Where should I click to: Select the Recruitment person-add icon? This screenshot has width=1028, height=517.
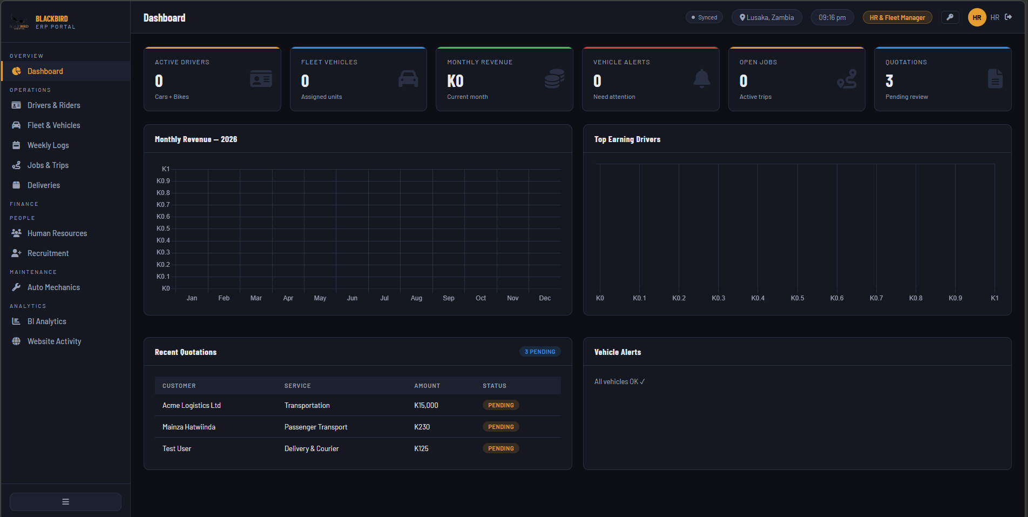coord(16,253)
